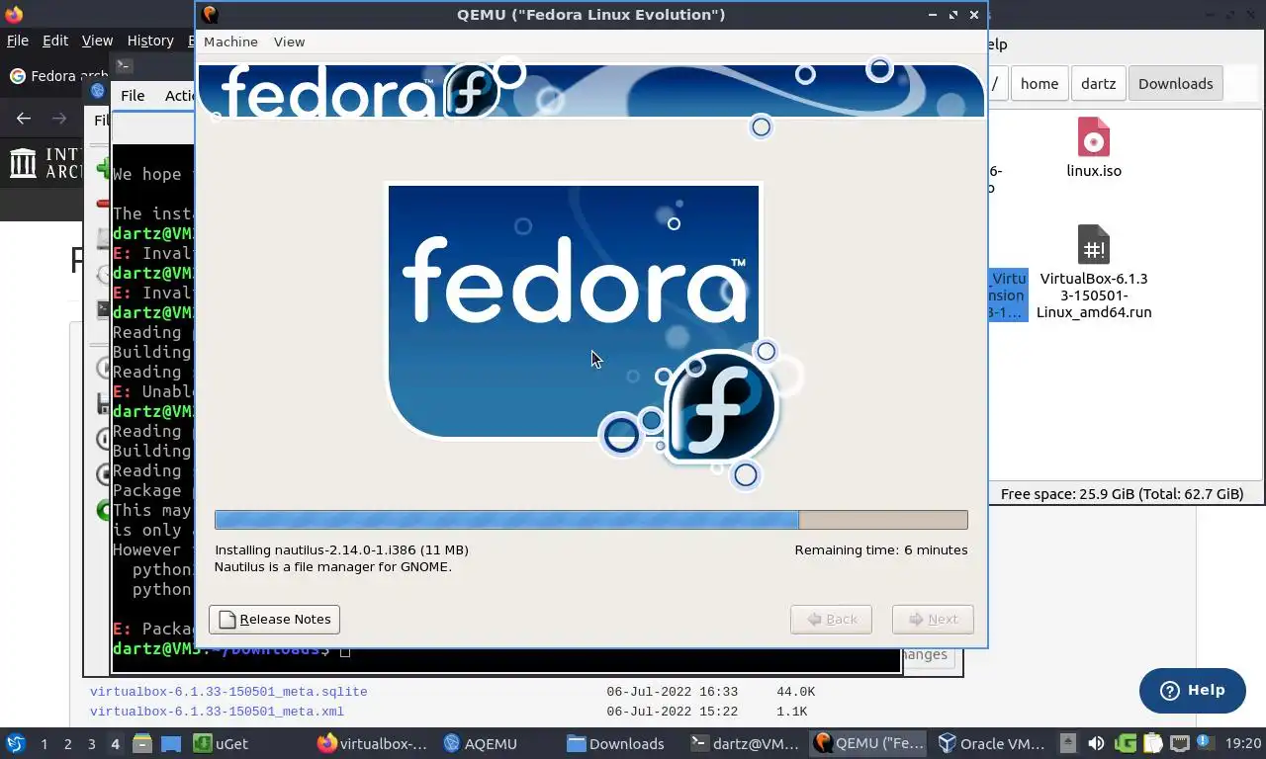Click the Back button in Fedora installer

(x=831, y=619)
